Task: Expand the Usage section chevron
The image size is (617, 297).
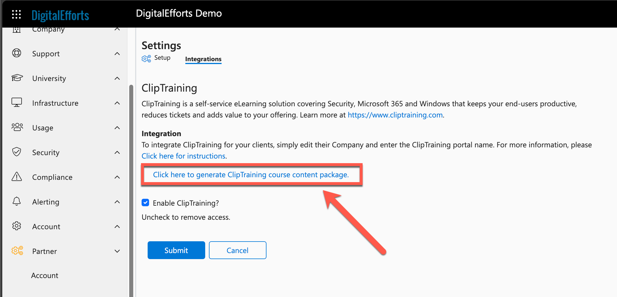Action: 117,128
